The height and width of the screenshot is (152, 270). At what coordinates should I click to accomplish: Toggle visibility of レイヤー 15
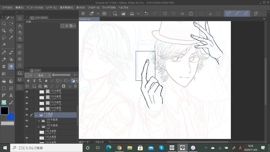(x=27, y=109)
